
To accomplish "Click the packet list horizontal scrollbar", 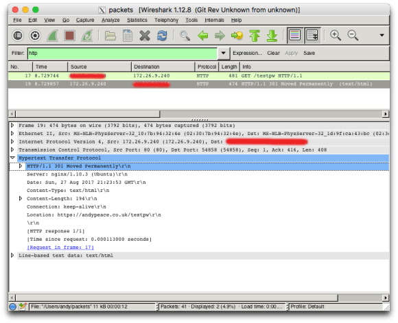I will [x=88, y=114].
